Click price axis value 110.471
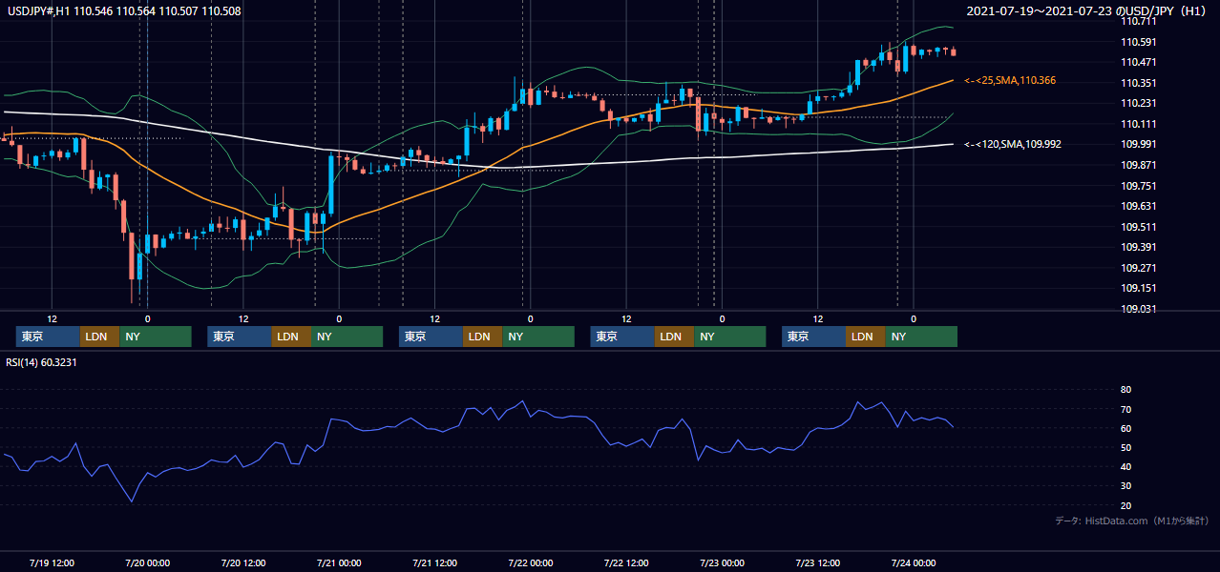The width and height of the screenshot is (1220, 572). [x=1138, y=62]
